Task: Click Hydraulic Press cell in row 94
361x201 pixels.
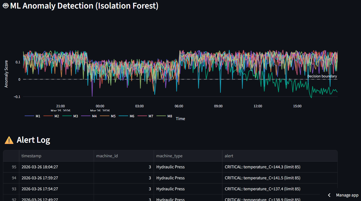Action: point(188,178)
